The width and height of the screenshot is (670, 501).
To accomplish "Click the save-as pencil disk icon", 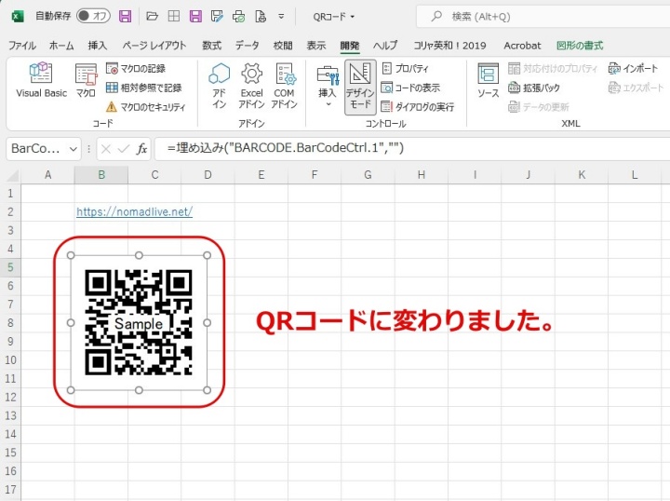I will point(217,16).
